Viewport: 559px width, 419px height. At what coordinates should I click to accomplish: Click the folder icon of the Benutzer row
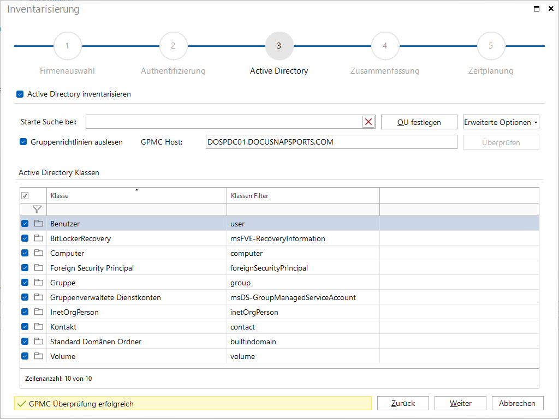tap(39, 223)
